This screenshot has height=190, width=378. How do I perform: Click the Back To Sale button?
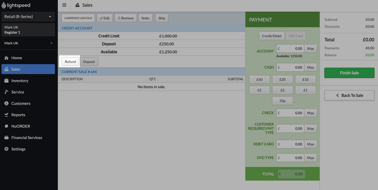coord(349,95)
